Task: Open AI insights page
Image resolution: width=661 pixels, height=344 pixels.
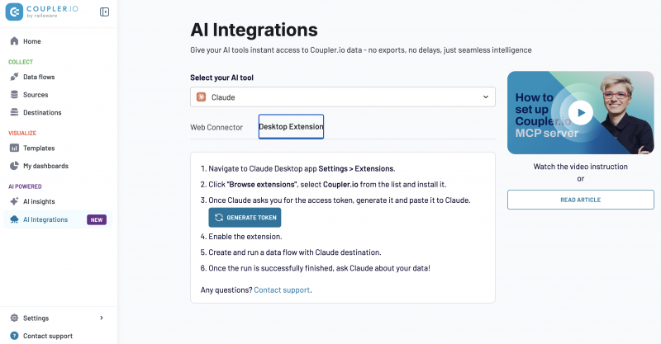Action: coord(38,201)
